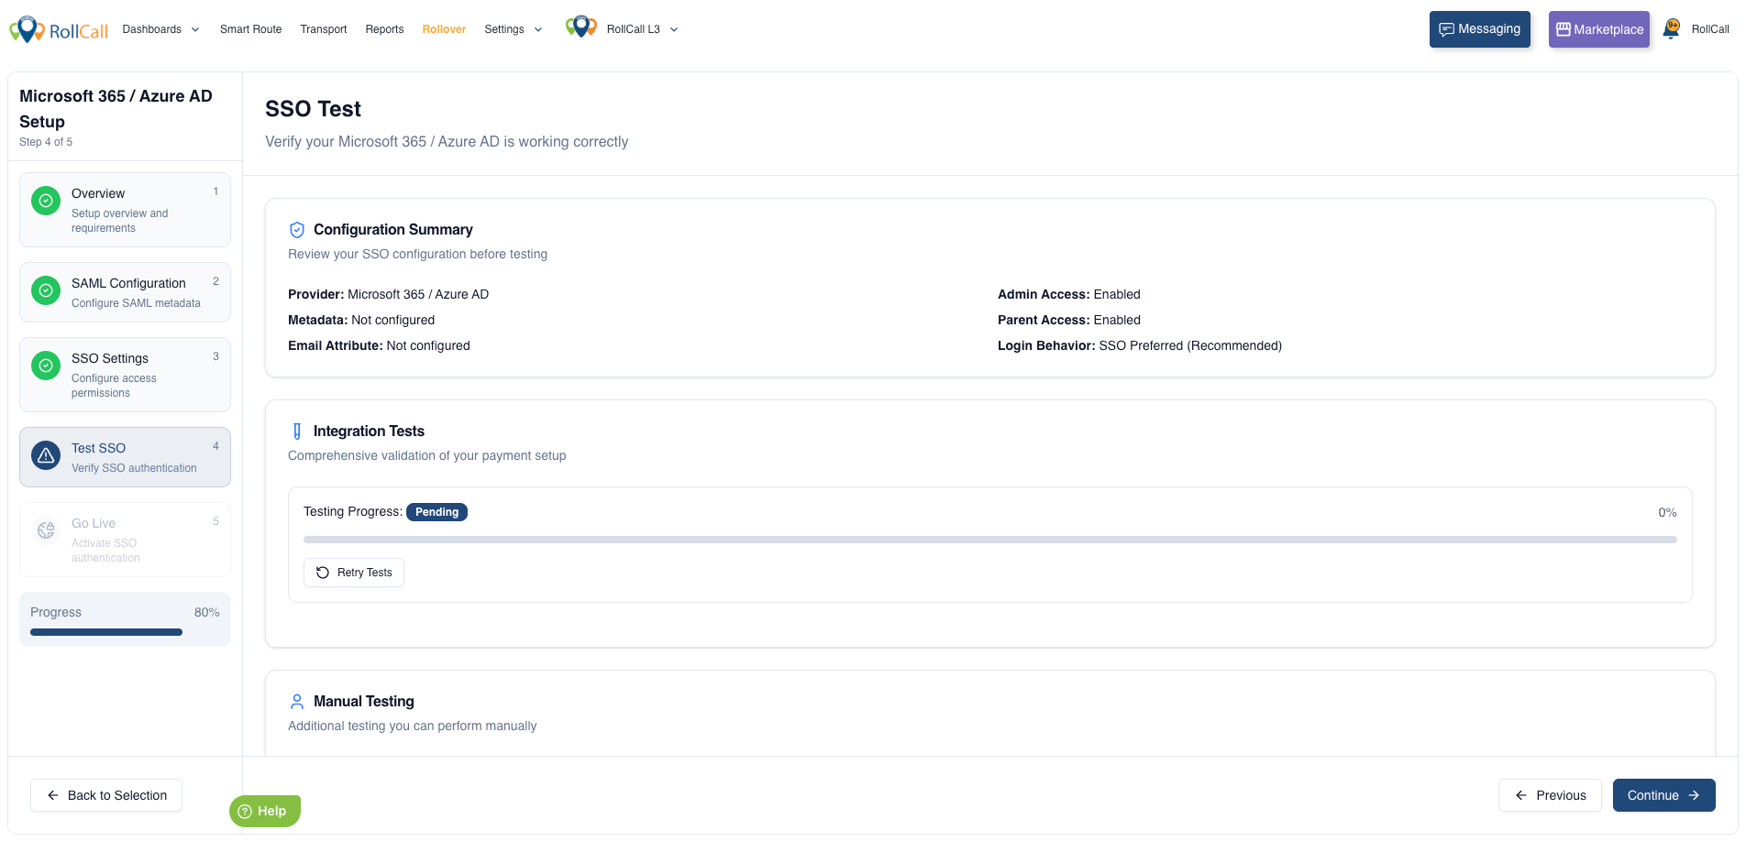Open the Overview setup step
The height and width of the screenshot is (841, 1746).
coord(125,210)
